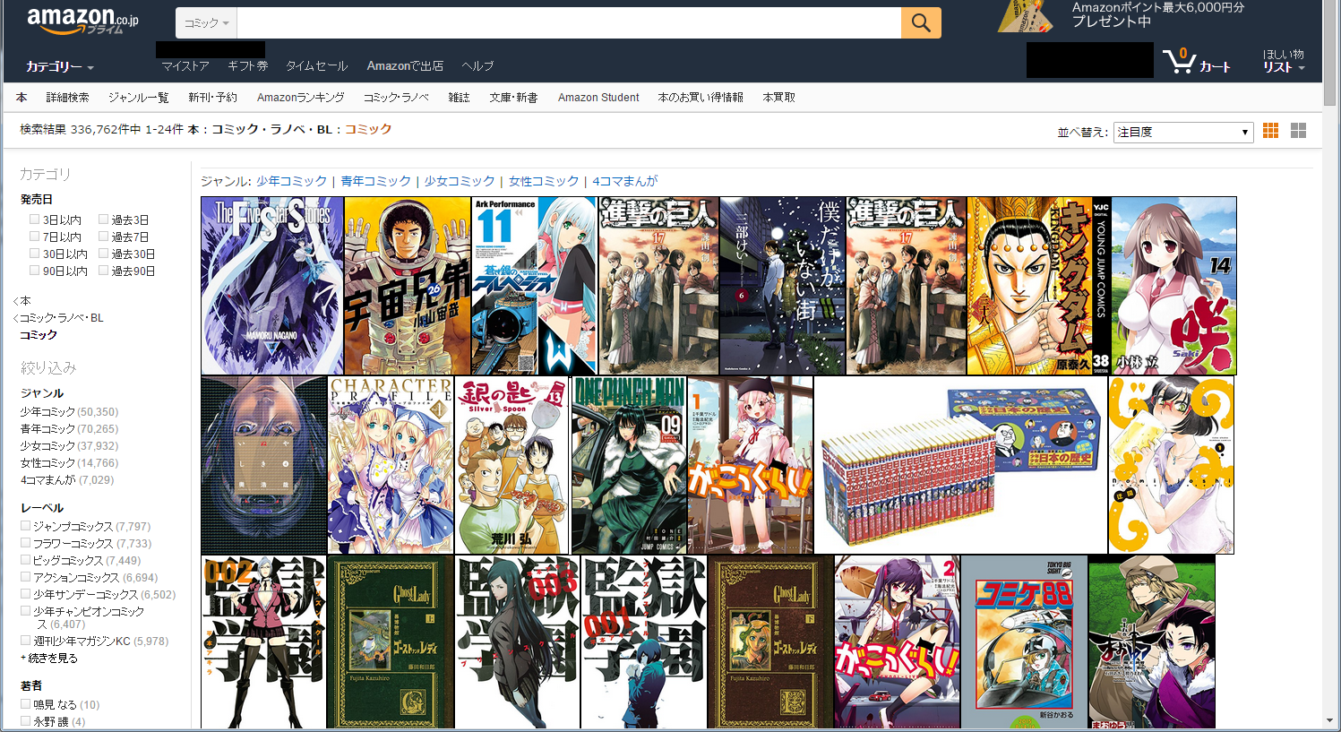The height and width of the screenshot is (732, 1341).
Task: Enable the ビッグコミックス label filter
Action: (25, 560)
